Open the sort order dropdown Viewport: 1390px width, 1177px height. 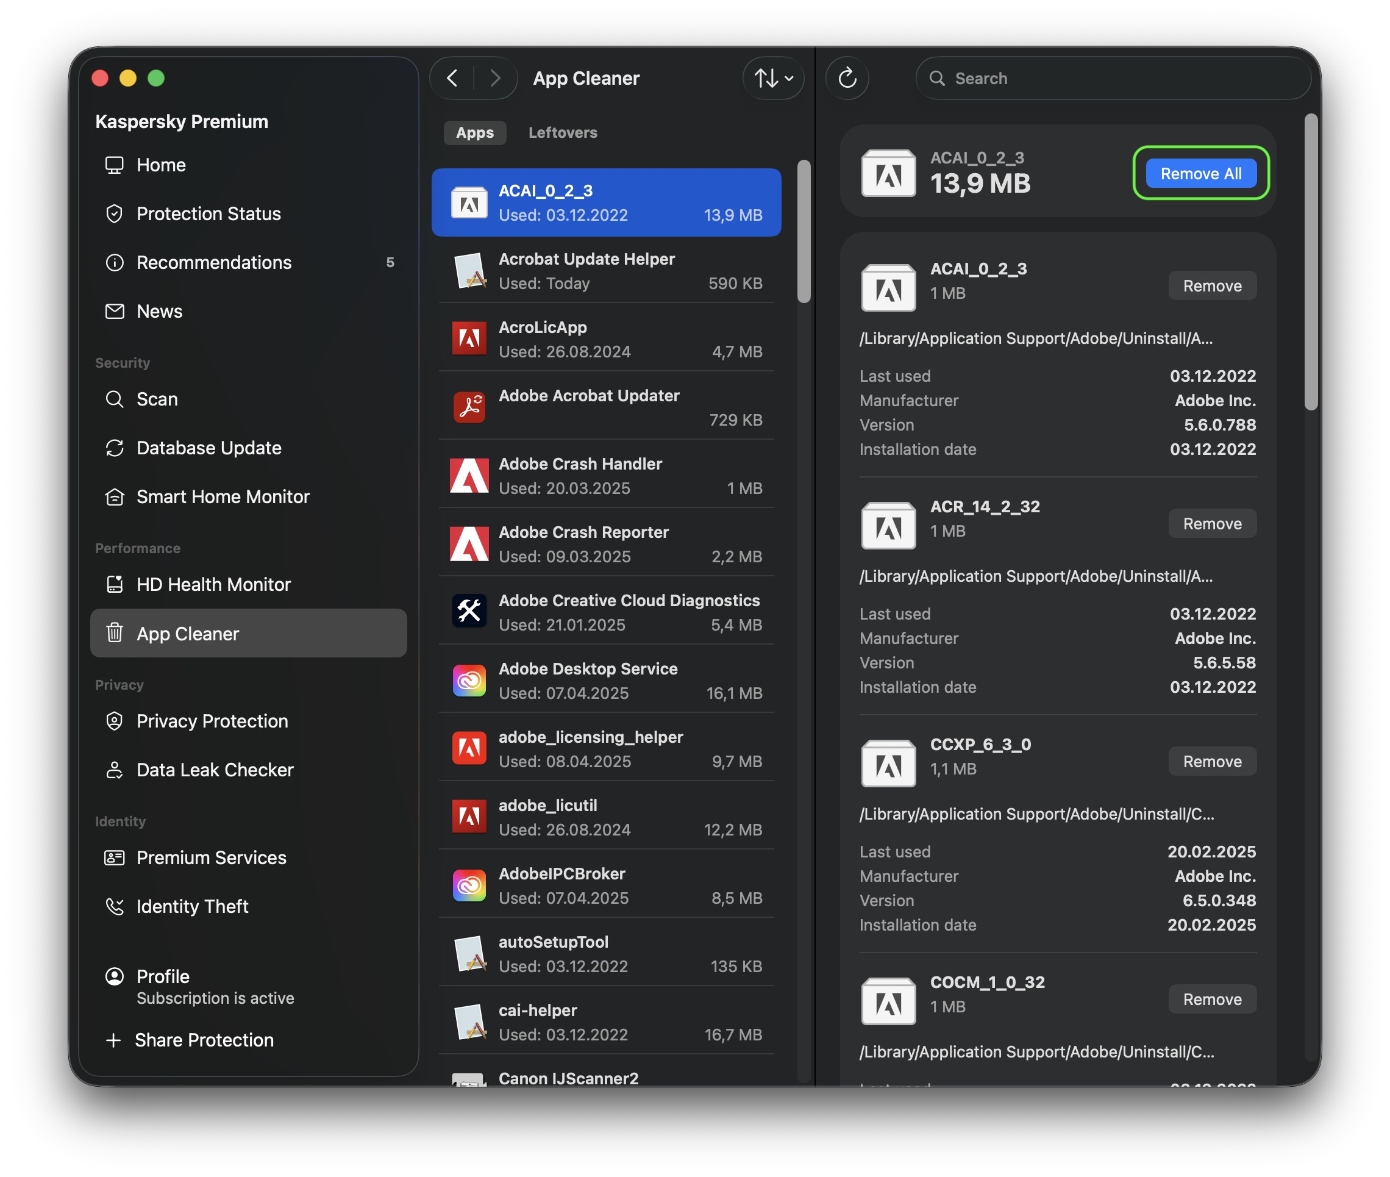772,78
